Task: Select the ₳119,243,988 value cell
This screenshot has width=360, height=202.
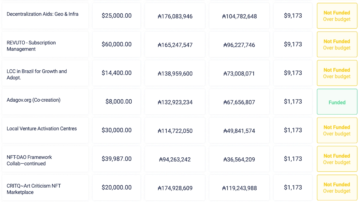Action: (x=239, y=188)
